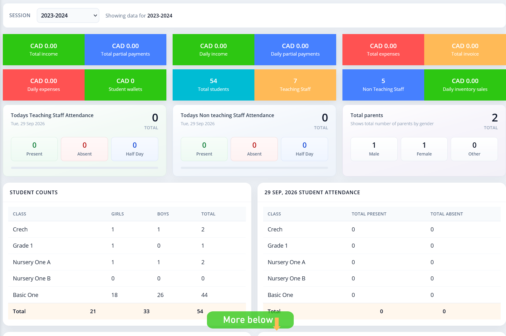
Task: Select Nursery One B in Student Attendance
Action: tap(382, 279)
